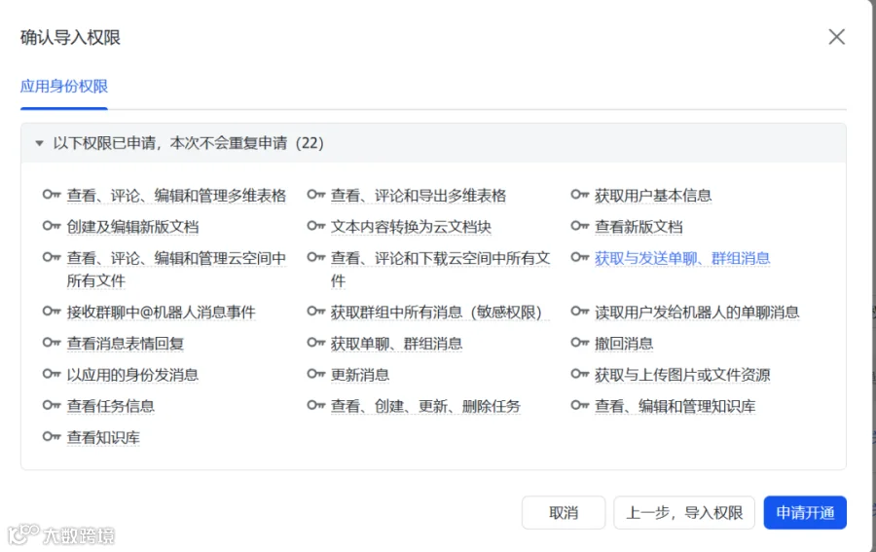Click key icon beside 查看、评论、编辑和管理云空间中所有文件
The height and width of the screenshot is (552, 876).
click(52, 257)
